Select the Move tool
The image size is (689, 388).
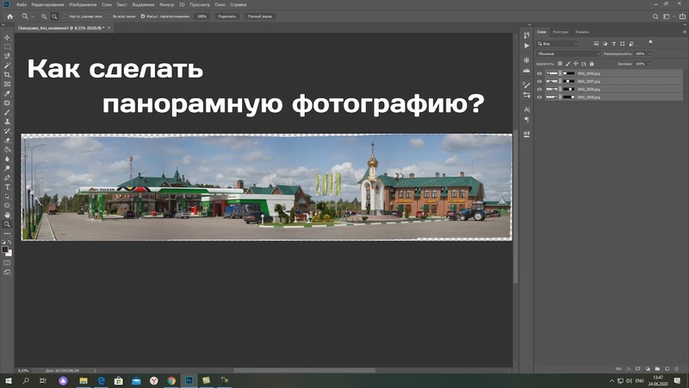pos(8,38)
